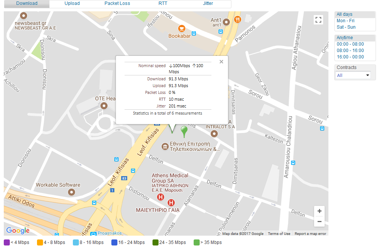Switch to the Upload tab
The width and height of the screenshot is (379, 250).
tap(72, 4)
